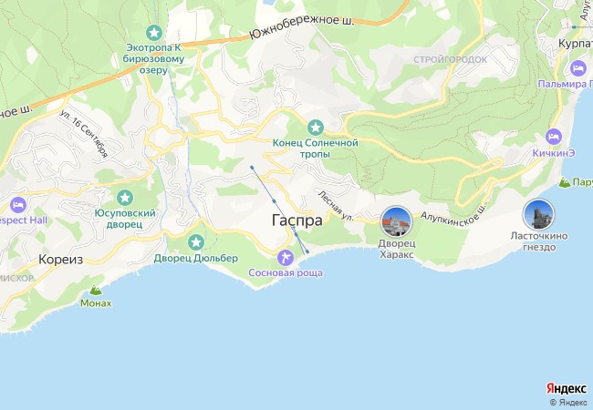Select the Сосновая роща beach icon

point(286,258)
